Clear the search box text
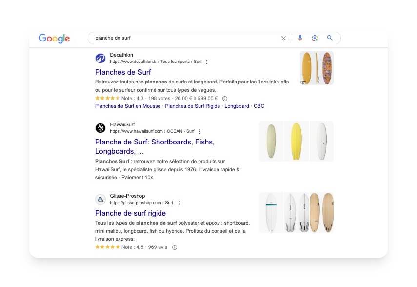The image size is (417, 287). point(283,38)
